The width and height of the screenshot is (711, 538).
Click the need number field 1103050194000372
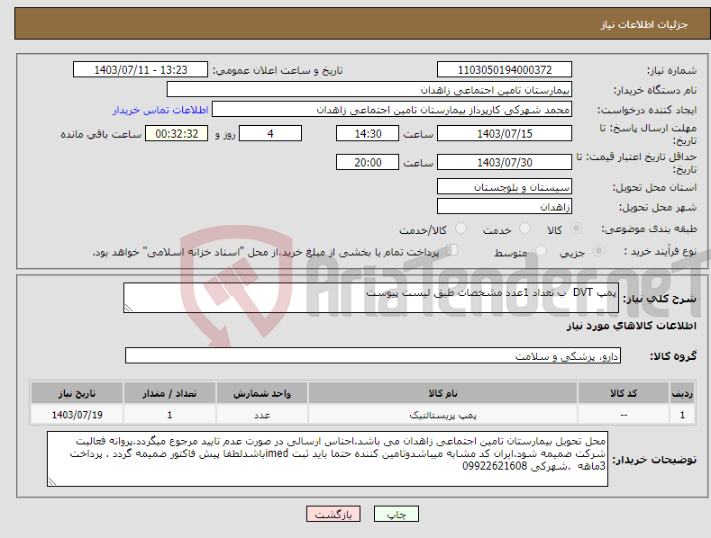[x=505, y=70]
